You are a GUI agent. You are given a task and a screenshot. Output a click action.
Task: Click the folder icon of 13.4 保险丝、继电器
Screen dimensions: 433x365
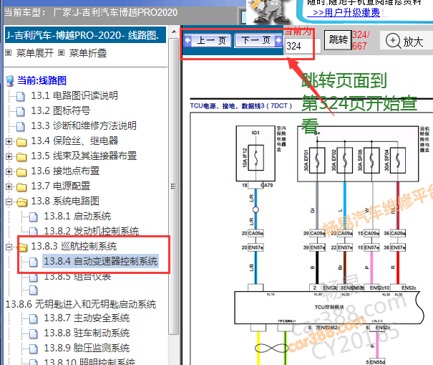click(21, 142)
